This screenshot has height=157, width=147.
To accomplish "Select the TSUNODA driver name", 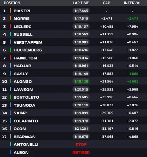I will pyautogui.click(x=24, y=105).
